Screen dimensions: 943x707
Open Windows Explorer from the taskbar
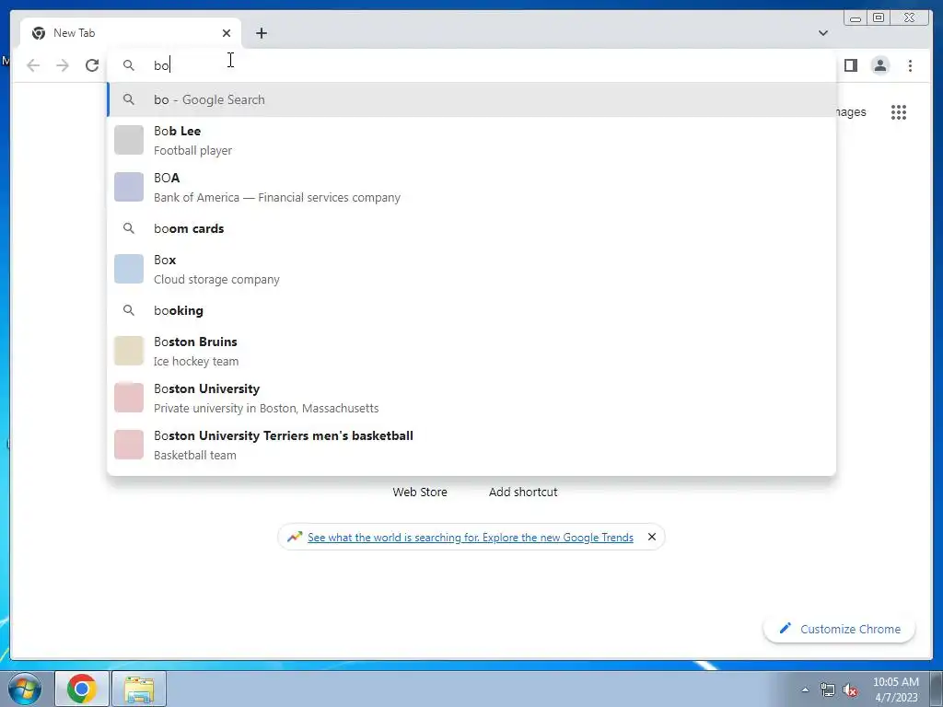click(x=140, y=689)
